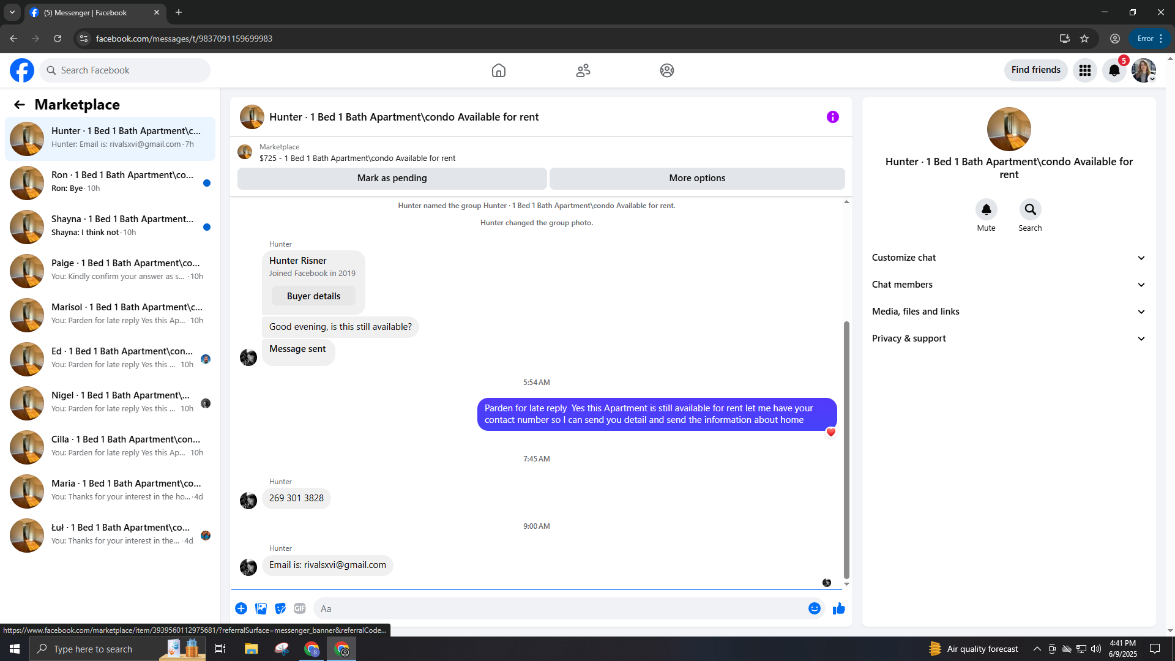Open more actions plus icon in composer
The height and width of the screenshot is (661, 1175).
241,608
